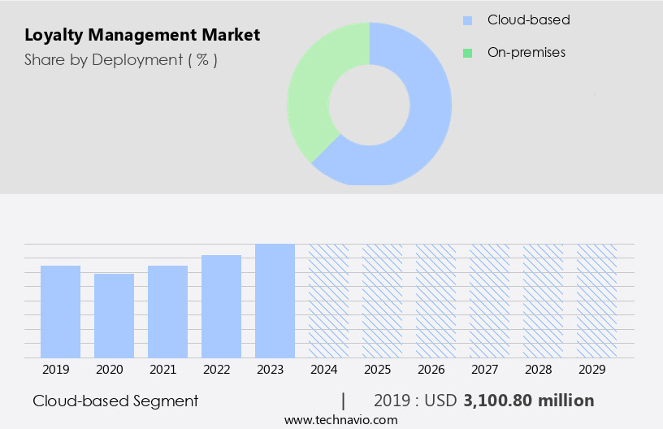Select the solid bar for 2020
Viewport: 663px width, 429px height.
point(114,316)
